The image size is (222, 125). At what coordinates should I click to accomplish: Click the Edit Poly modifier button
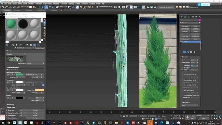[x=185, y=31]
